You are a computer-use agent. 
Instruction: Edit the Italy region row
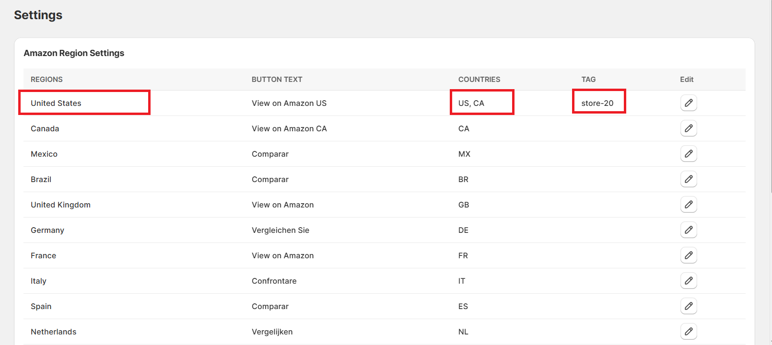pos(689,281)
